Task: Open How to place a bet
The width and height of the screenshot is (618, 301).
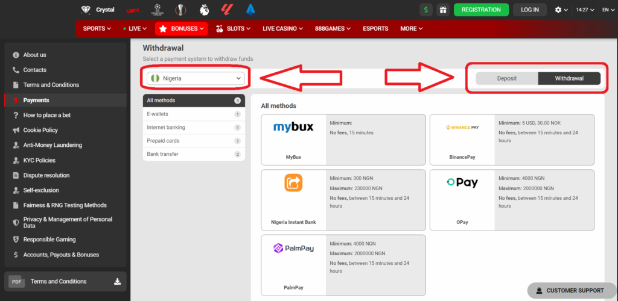Action: click(65, 115)
